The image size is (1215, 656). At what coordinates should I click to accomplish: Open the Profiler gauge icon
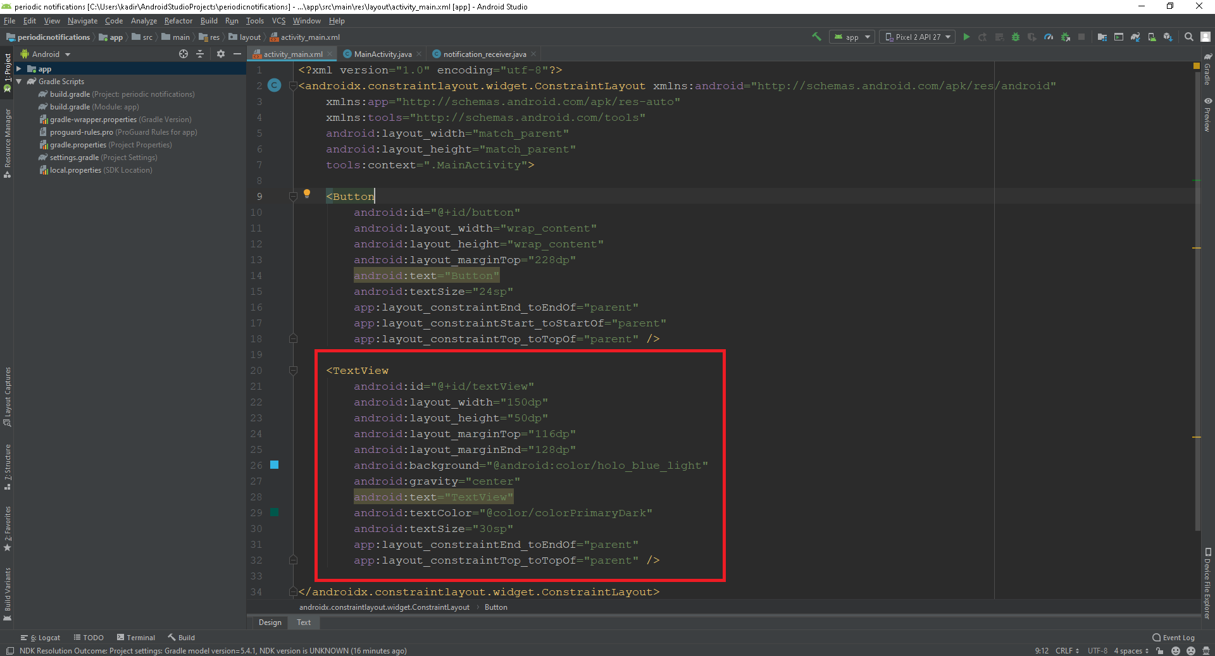click(1049, 37)
